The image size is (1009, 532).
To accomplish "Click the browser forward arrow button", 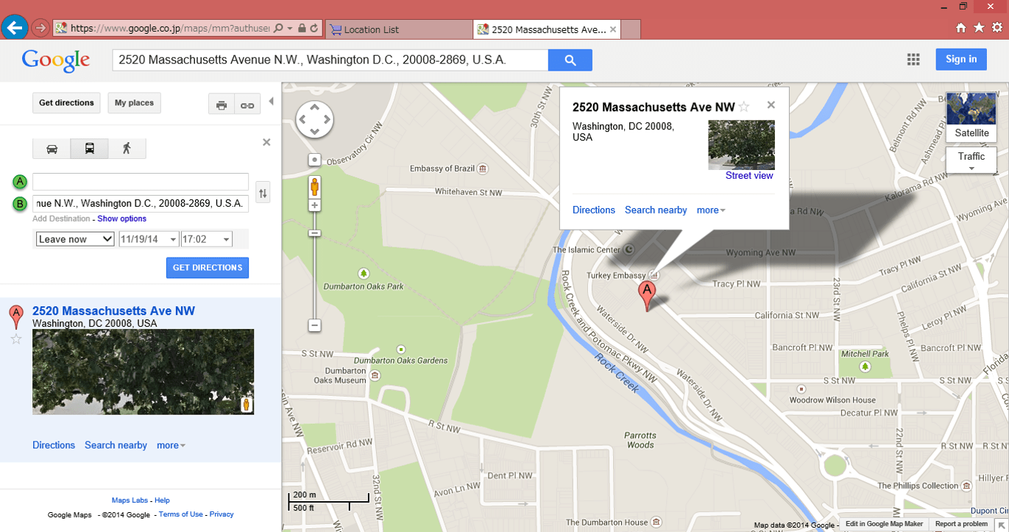I will 40,29.
